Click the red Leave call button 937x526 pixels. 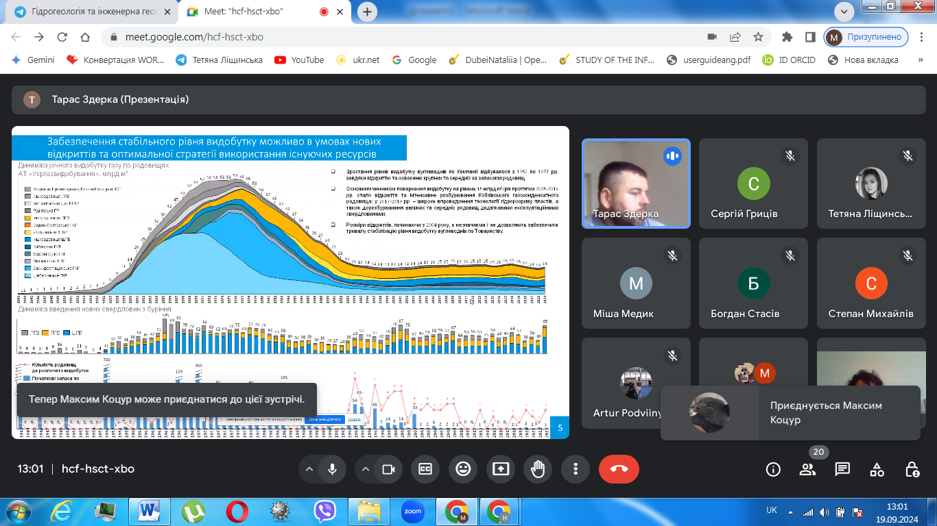point(619,469)
